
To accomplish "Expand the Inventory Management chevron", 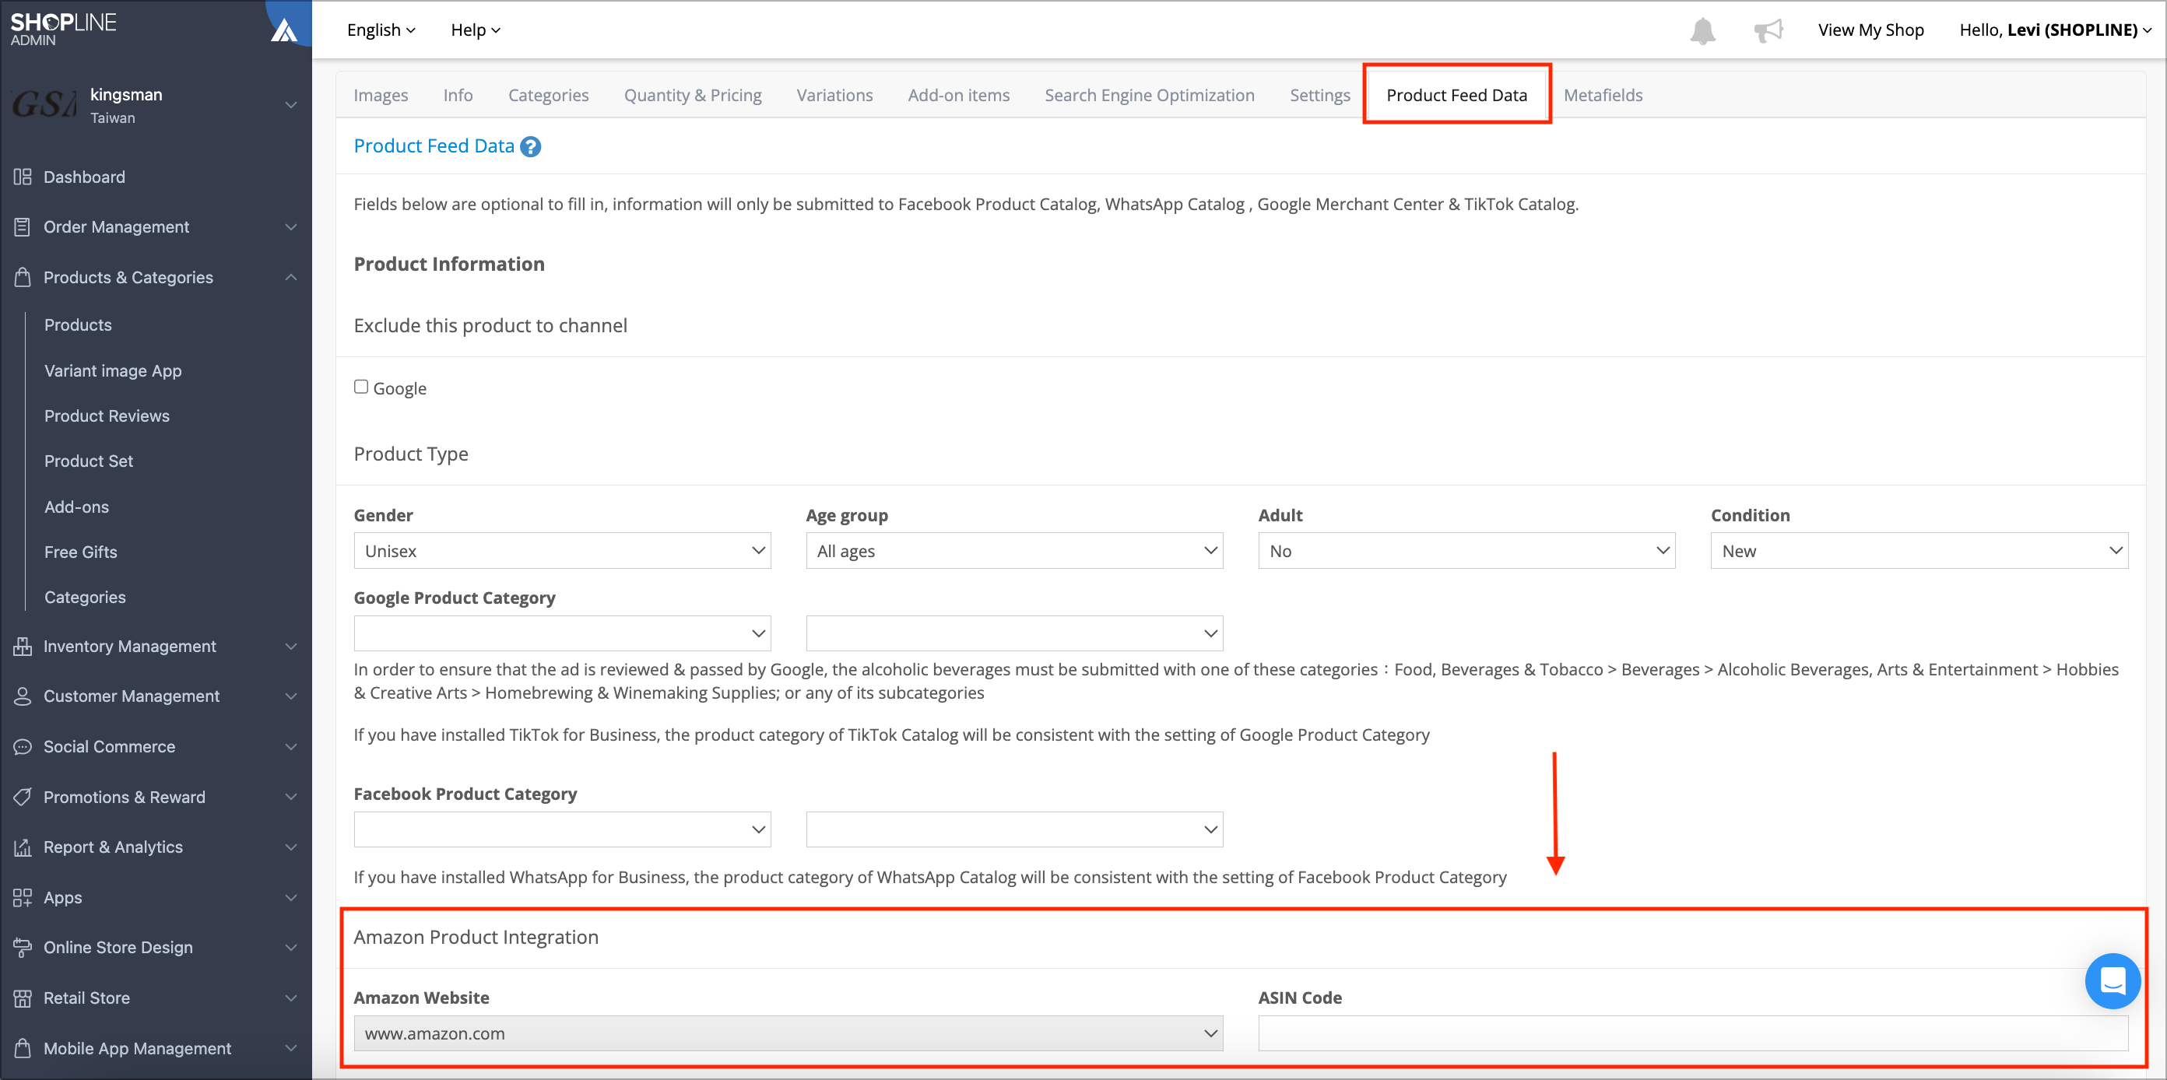I will (291, 646).
